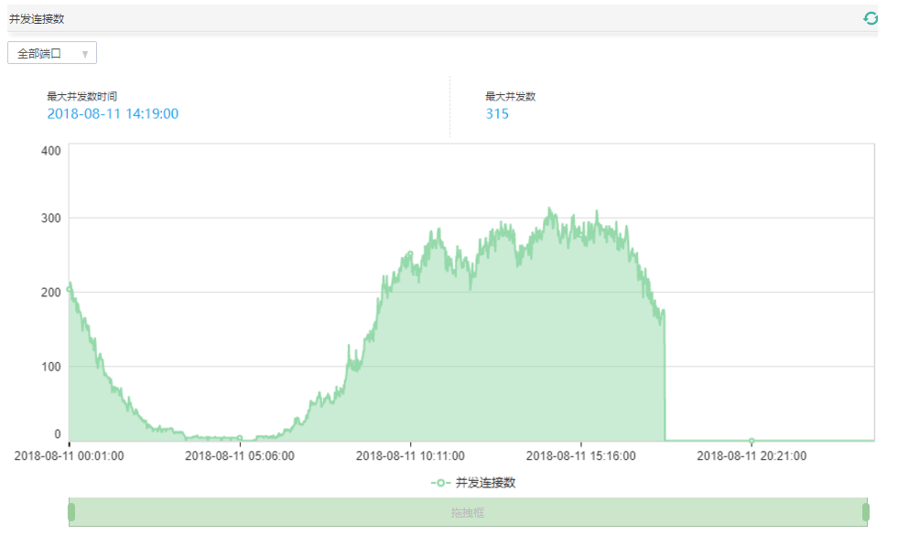Click the dropdown arrow beside 全部端口
898x535 pixels.
85,54
